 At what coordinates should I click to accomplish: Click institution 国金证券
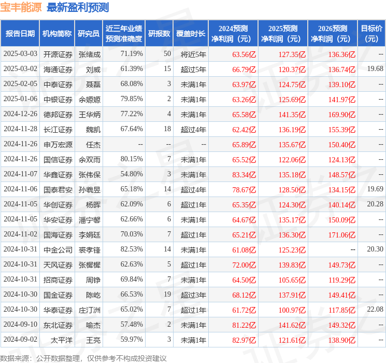tap(58, 295)
